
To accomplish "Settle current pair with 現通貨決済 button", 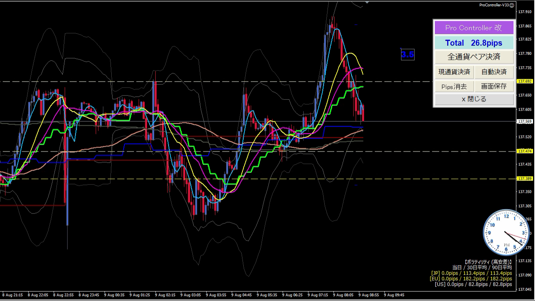I will pos(454,72).
